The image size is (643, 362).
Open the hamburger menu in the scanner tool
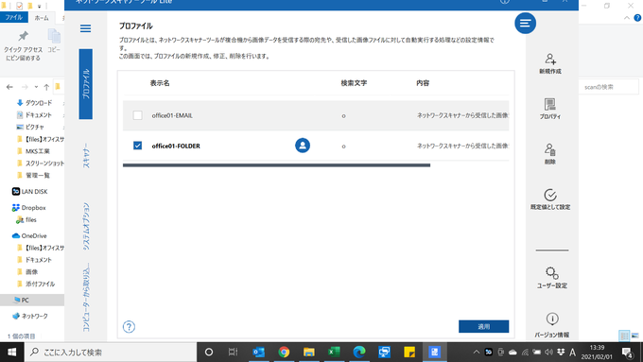(x=85, y=28)
